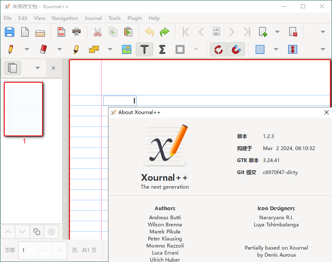332x262 pixels.
Task: Export the document as PDF
Action: 61,32
